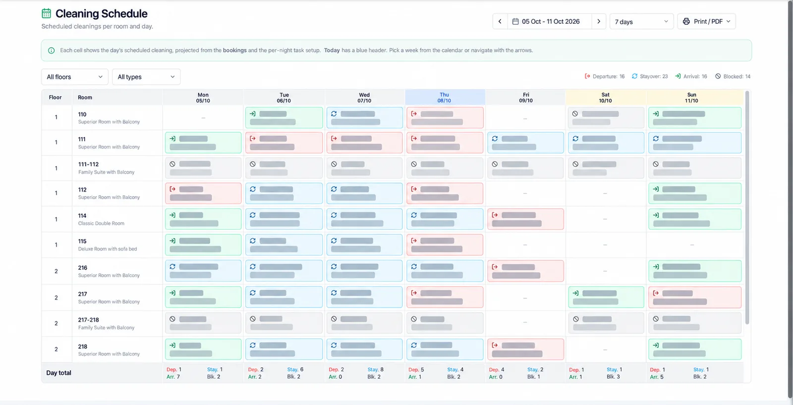The image size is (793, 405).
Task: Click departure icon in room 111 Tuesday cell
Action: coord(253,139)
